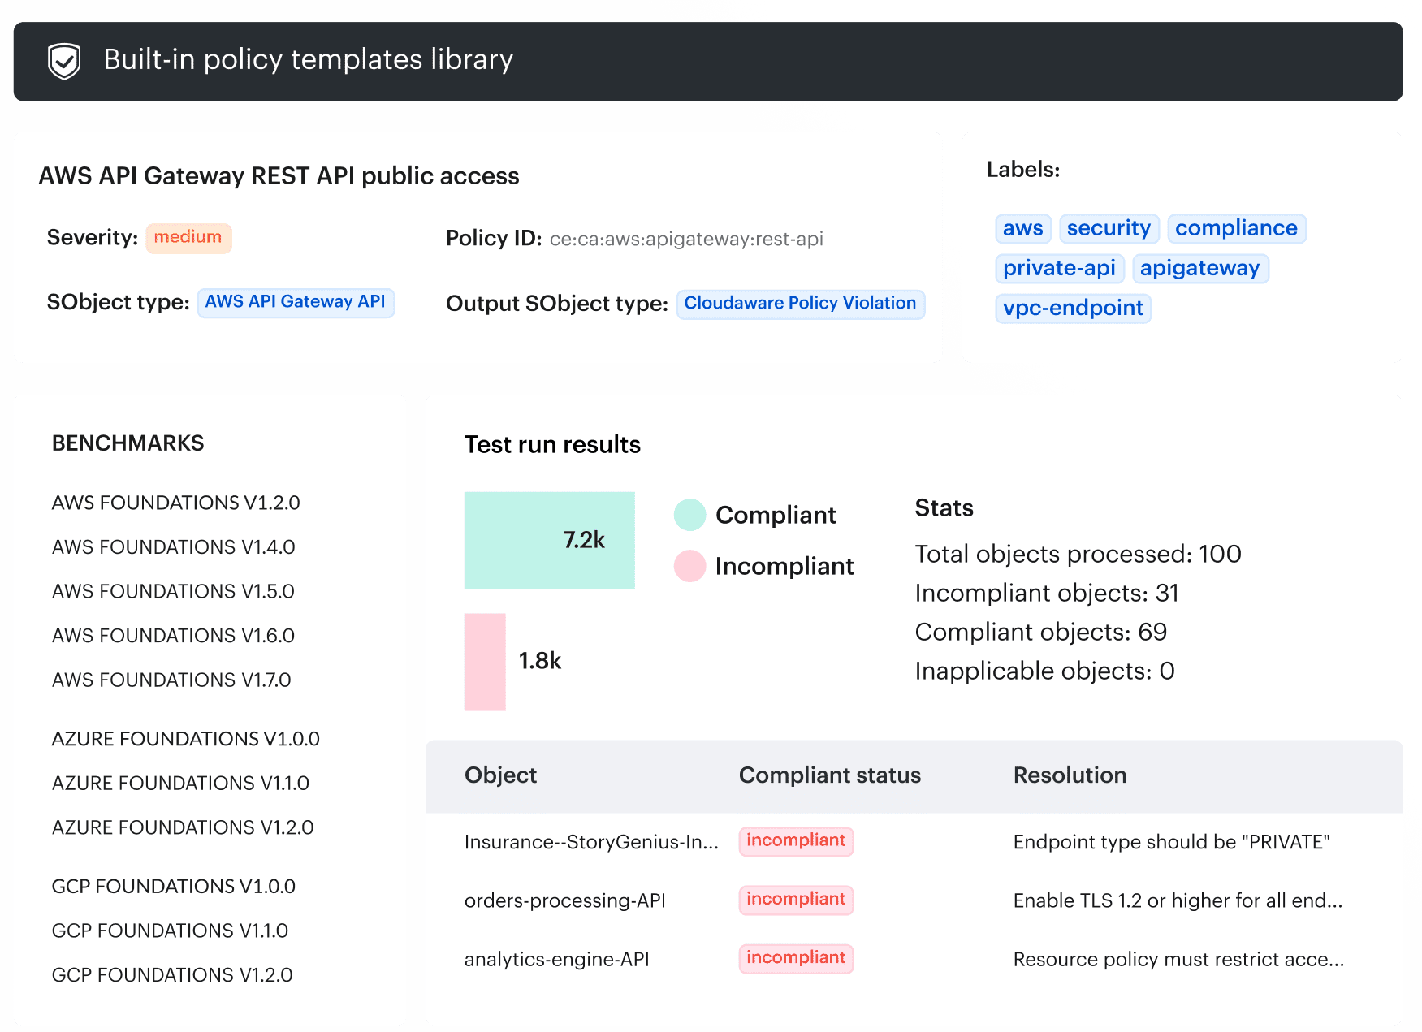This screenshot has width=1422, height=1032.
Task: Click Compliant objects: 69 stat
Action: click(x=1041, y=632)
